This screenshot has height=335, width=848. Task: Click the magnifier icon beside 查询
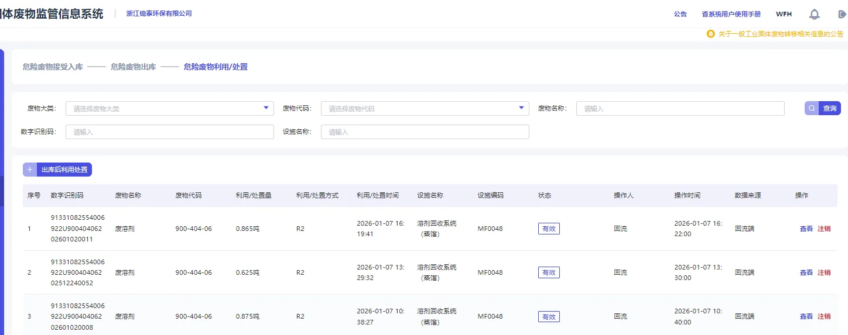[x=812, y=108]
